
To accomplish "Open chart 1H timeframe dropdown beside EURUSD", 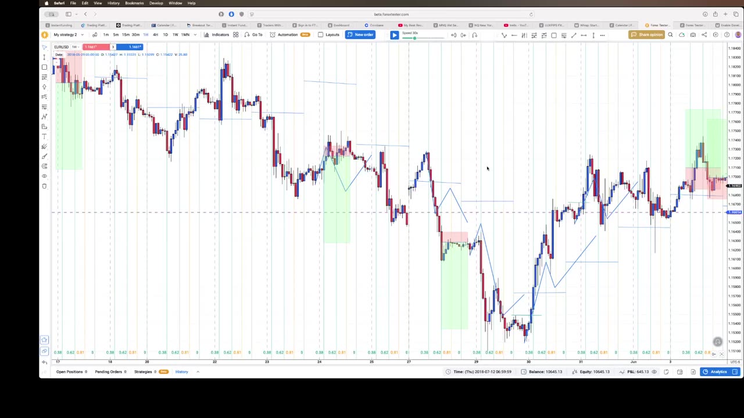I will click(76, 47).
